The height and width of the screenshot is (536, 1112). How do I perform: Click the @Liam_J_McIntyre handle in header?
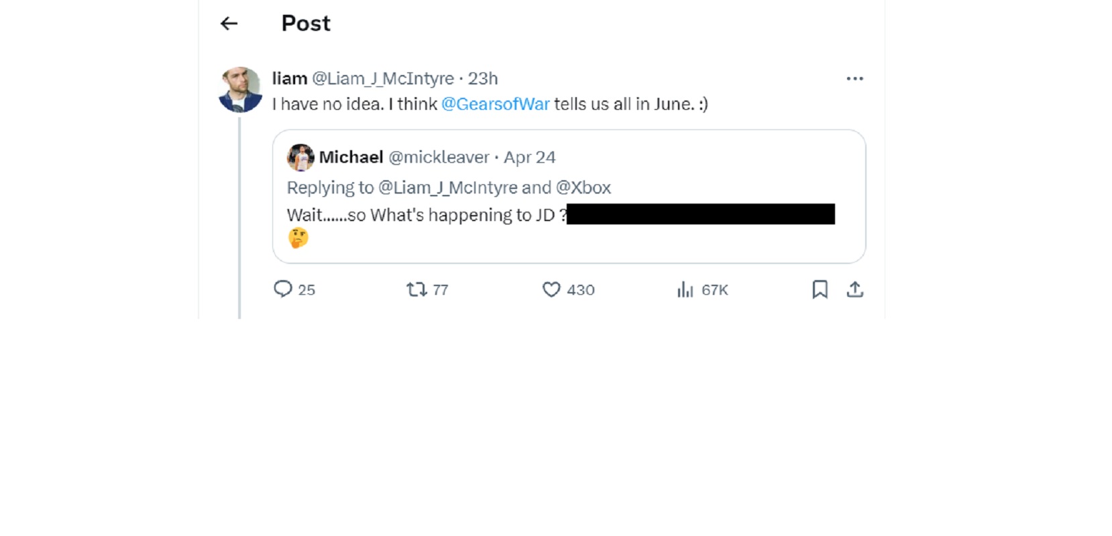coord(383,79)
